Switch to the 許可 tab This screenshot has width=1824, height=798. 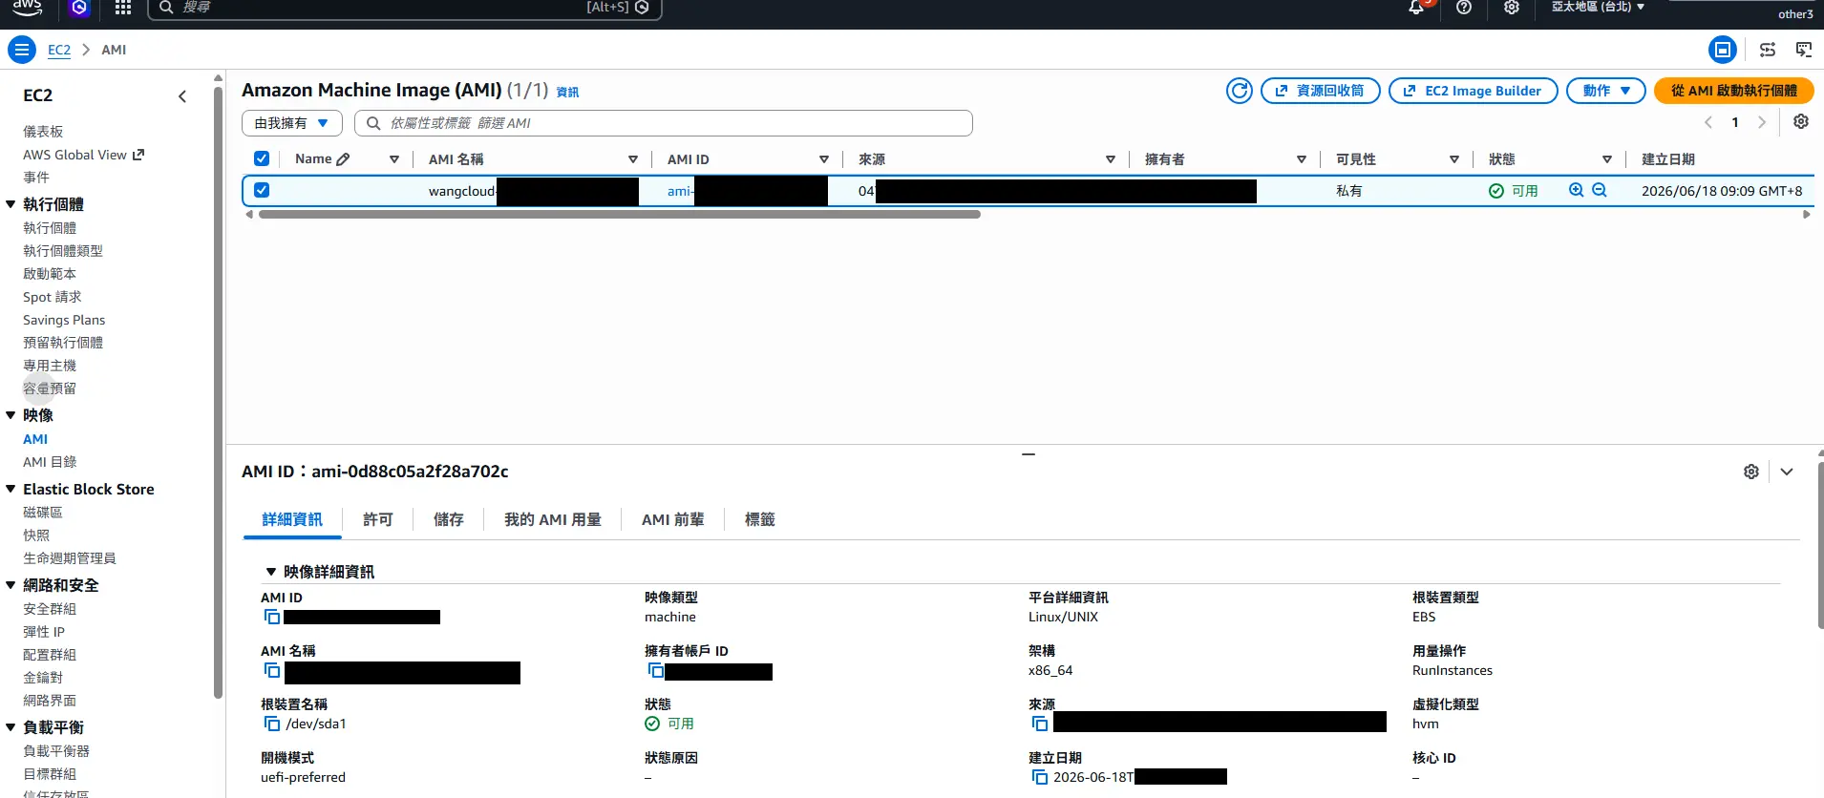click(378, 519)
